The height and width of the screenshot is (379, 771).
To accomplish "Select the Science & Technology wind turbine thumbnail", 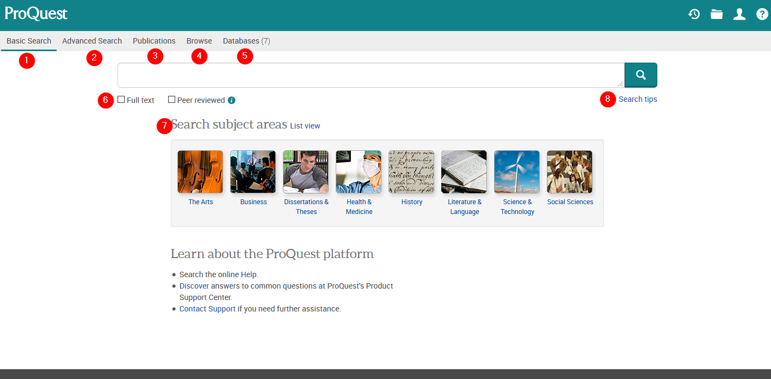I will pyautogui.click(x=517, y=172).
